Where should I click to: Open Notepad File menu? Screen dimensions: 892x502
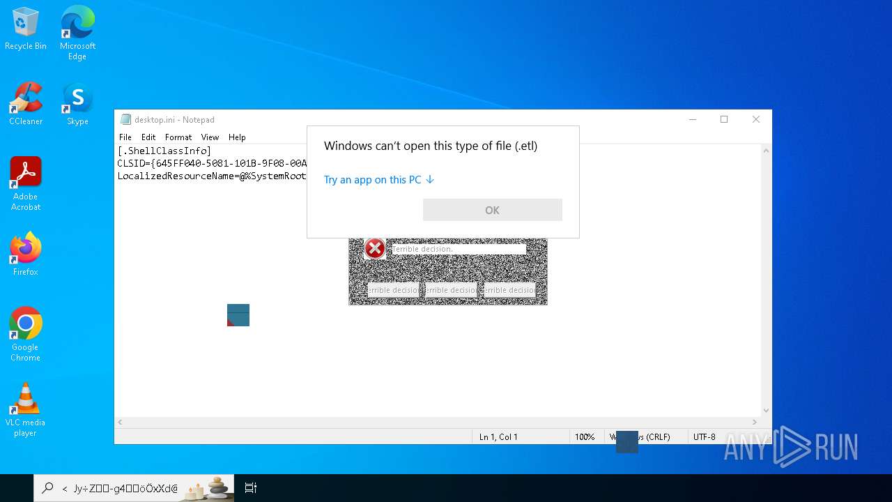(x=125, y=137)
